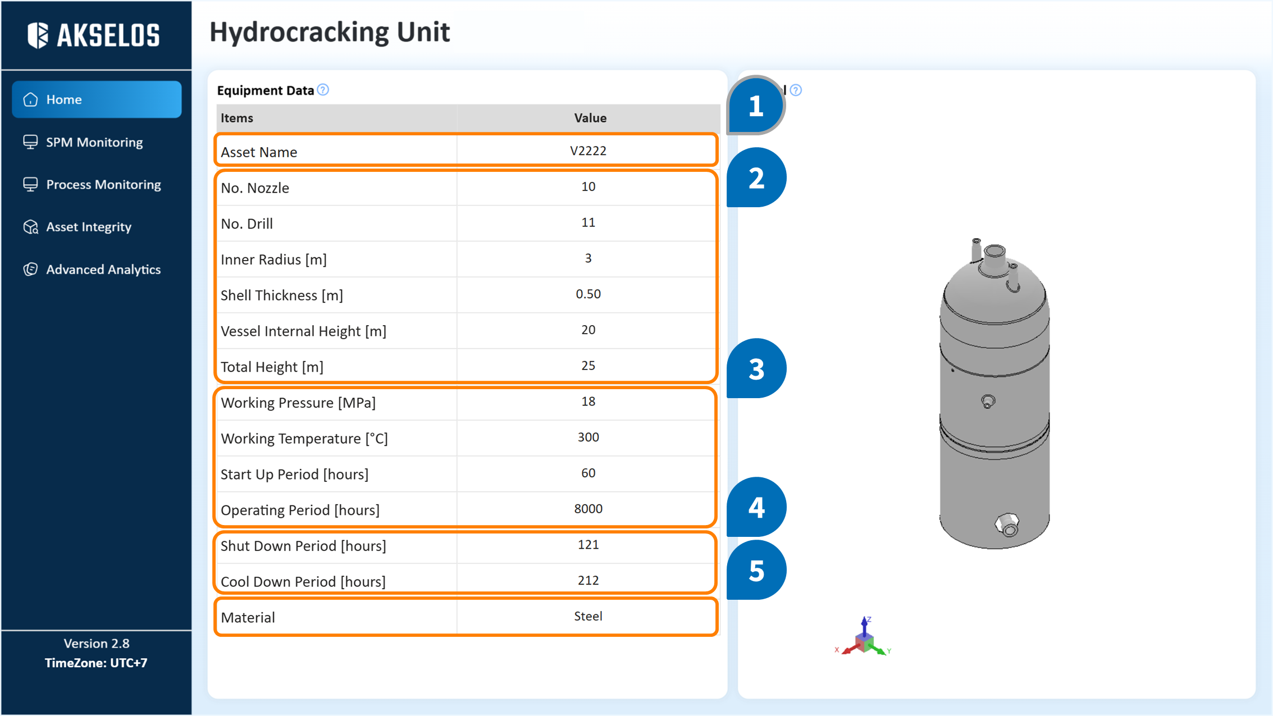Go to the Asset Integrity page
Image resolution: width=1273 pixels, height=716 pixels.
pyautogui.click(x=89, y=227)
